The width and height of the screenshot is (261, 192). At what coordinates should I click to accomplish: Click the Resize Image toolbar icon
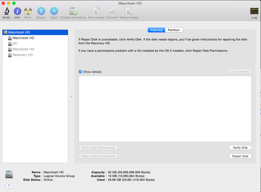tap(129, 11)
